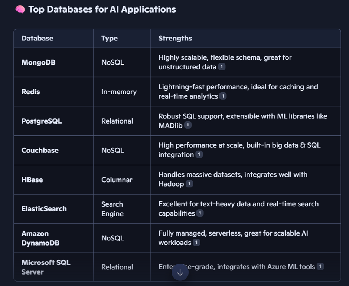Screen dimensions: 349x286
Task: Open citation badge after MongoDB strengths
Action: [222, 67]
